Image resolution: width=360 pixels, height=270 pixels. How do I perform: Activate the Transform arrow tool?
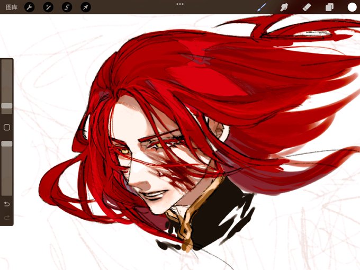(86, 7)
